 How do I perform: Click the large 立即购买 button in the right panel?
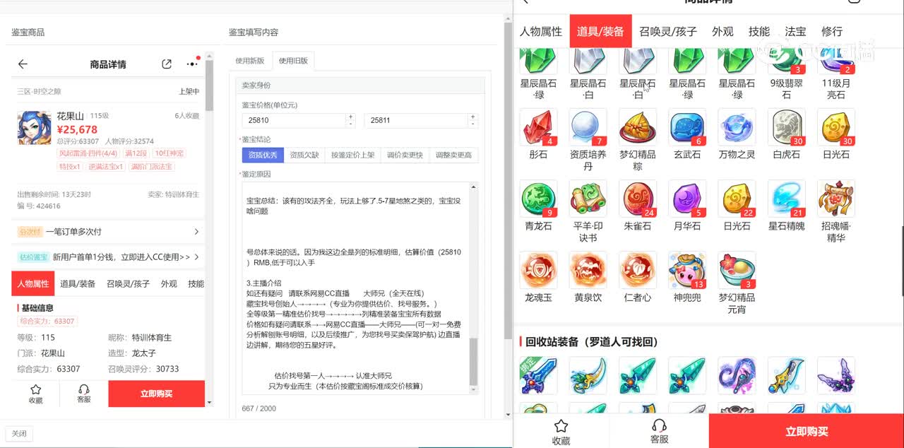click(x=807, y=431)
